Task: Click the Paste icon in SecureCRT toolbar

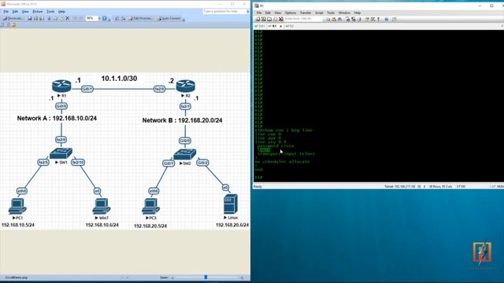Action: click(334, 19)
